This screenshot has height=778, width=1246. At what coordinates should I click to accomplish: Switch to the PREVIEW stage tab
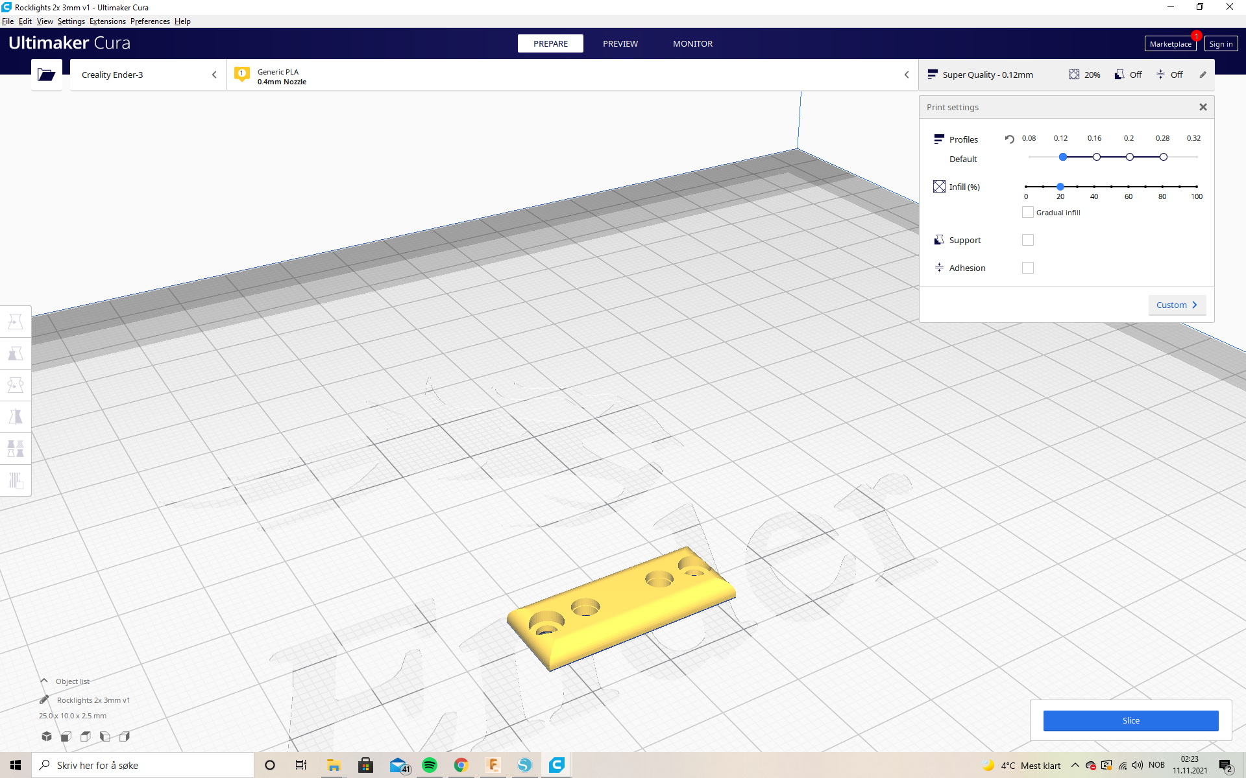click(x=620, y=43)
